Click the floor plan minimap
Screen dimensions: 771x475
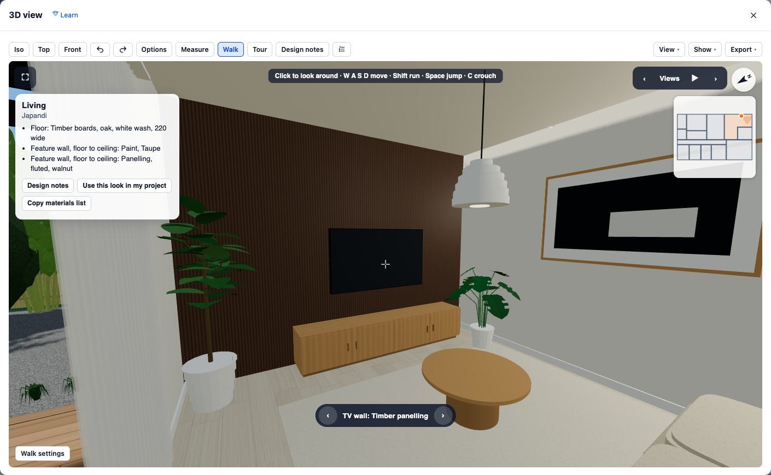coord(715,137)
